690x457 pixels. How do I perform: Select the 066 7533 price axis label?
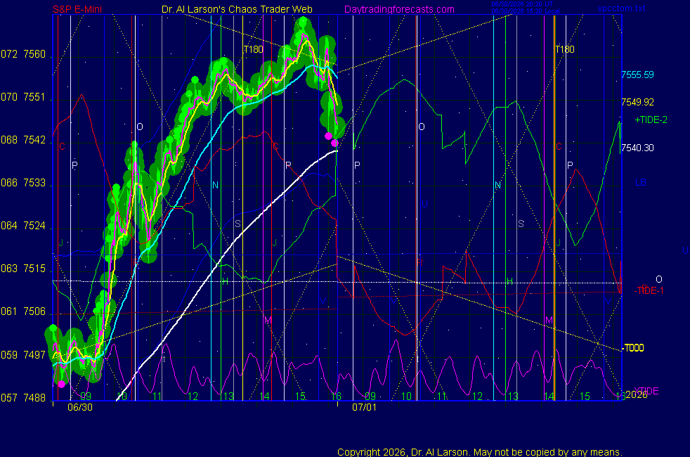(x=23, y=183)
